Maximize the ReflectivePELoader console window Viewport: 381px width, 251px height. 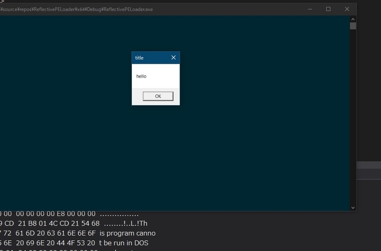(328, 9)
